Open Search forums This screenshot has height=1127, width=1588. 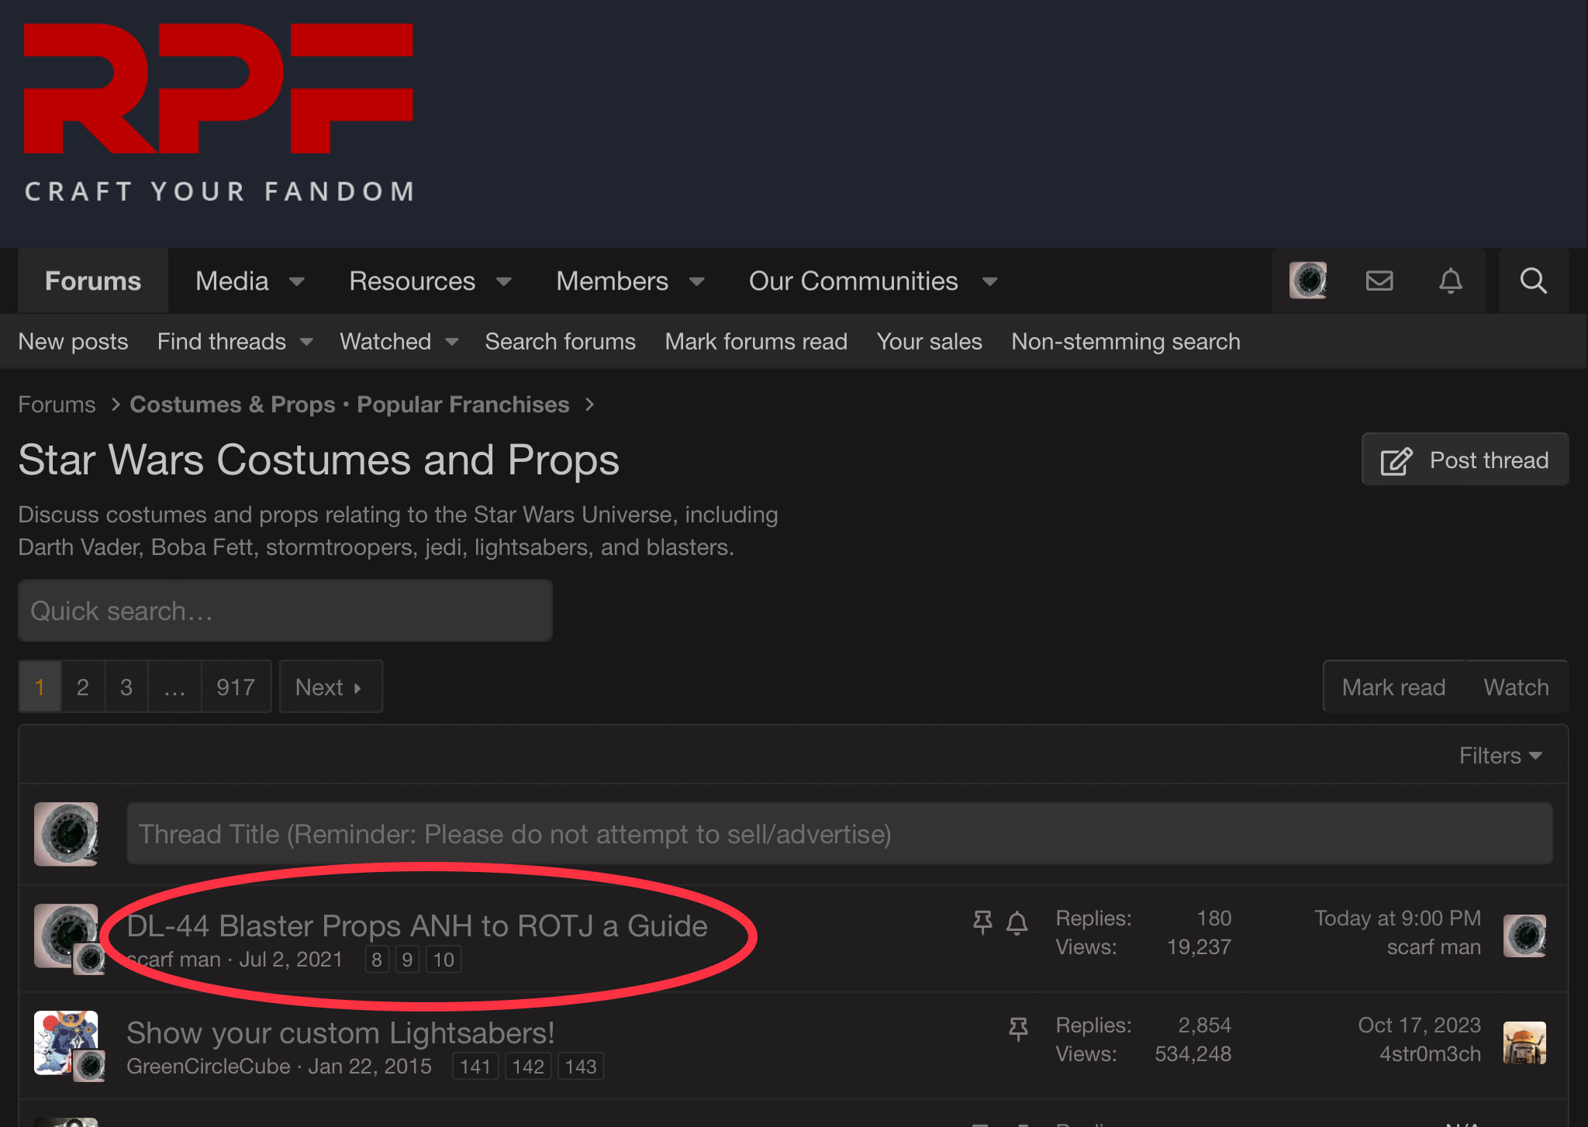[x=560, y=342]
